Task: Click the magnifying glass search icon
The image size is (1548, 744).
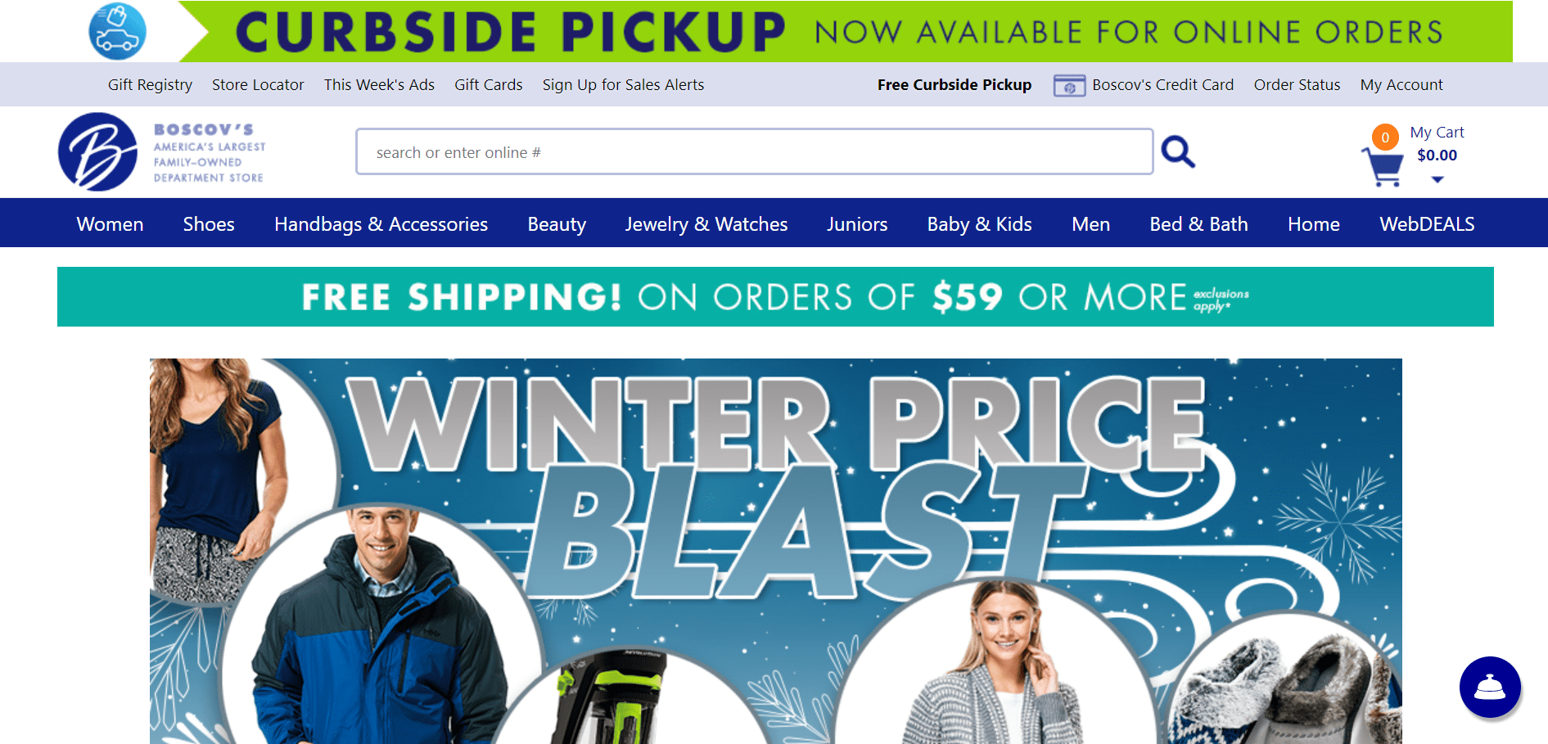Action: [x=1178, y=152]
